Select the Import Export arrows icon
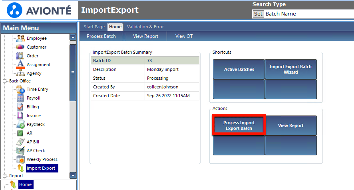This screenshot has width=354, height=190. 20,168
